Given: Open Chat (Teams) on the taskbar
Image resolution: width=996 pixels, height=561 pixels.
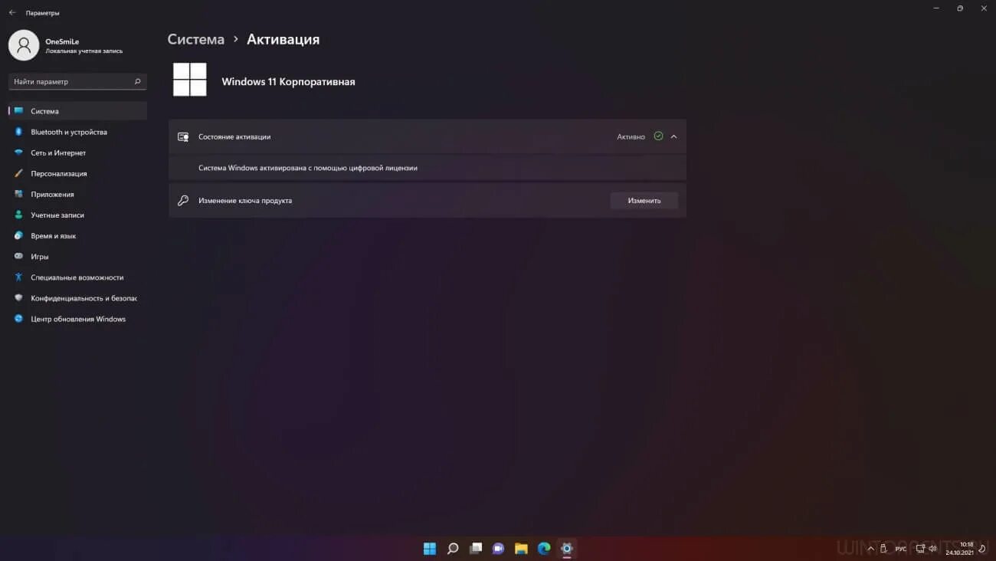Looking at the screenshot, I should point(498,548).
